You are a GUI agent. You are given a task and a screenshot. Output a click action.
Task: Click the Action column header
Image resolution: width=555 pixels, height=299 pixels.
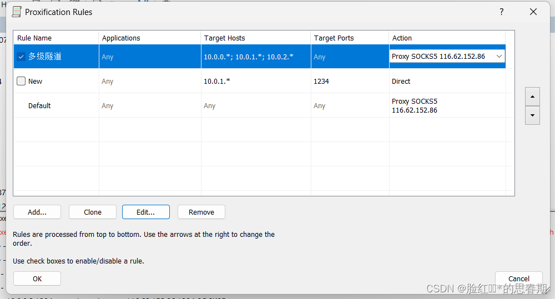click(402, 38)
